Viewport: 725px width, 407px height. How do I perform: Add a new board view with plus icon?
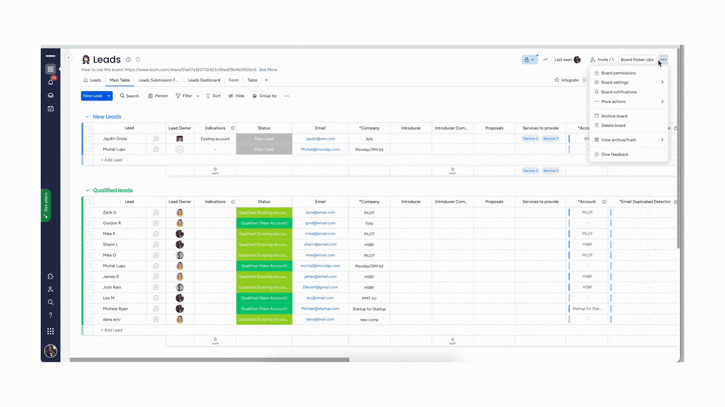[266, 80]
